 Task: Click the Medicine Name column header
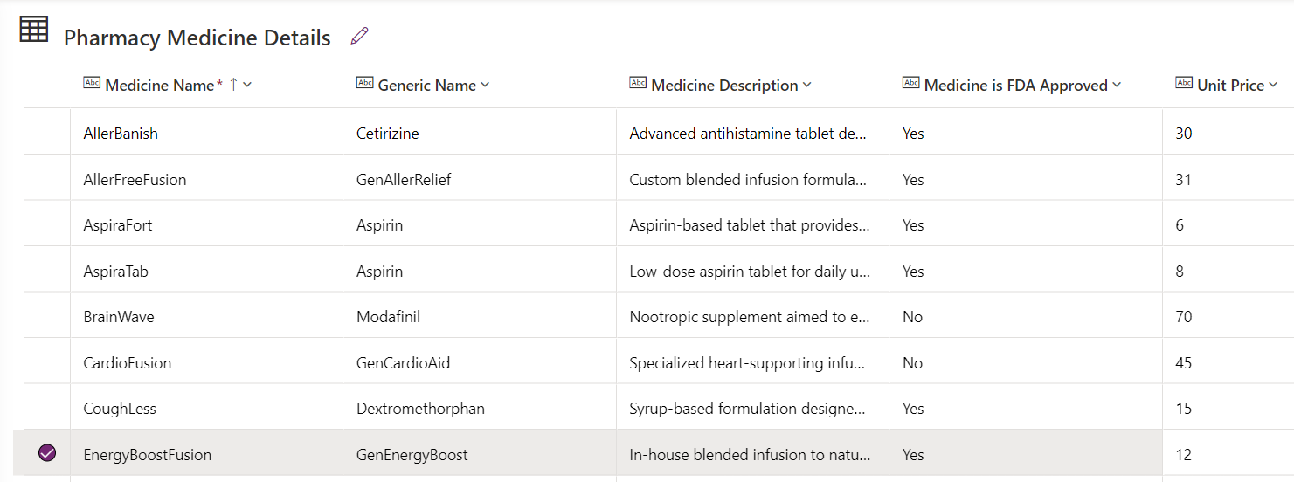(x=159, y=86)
